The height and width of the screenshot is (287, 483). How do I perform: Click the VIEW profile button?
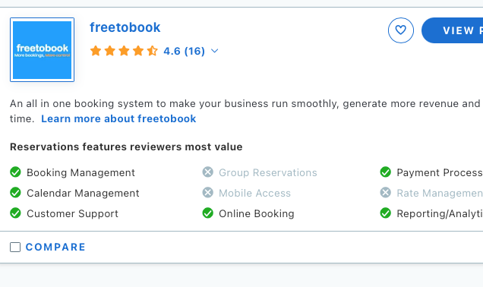452,30
